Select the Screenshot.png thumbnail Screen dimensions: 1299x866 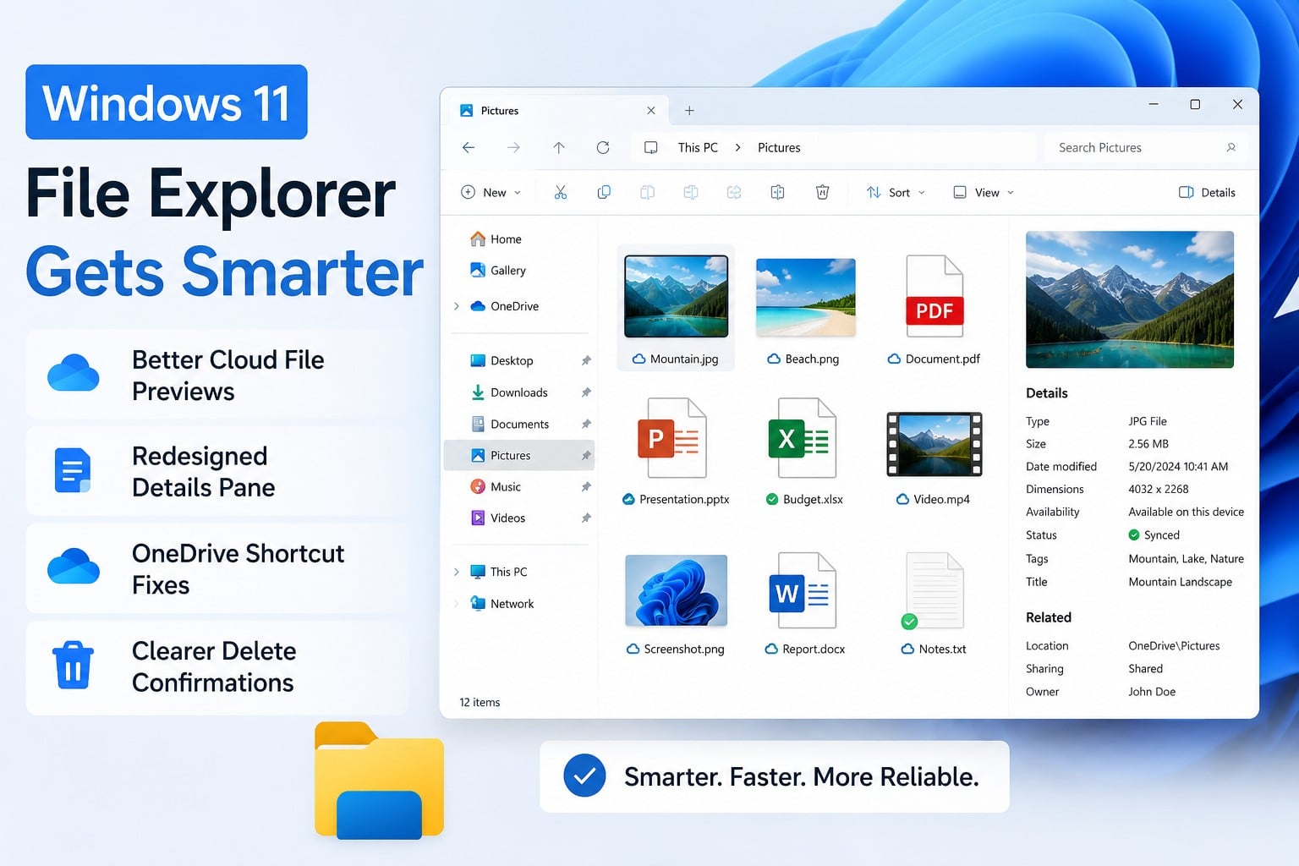coord(676,590)
